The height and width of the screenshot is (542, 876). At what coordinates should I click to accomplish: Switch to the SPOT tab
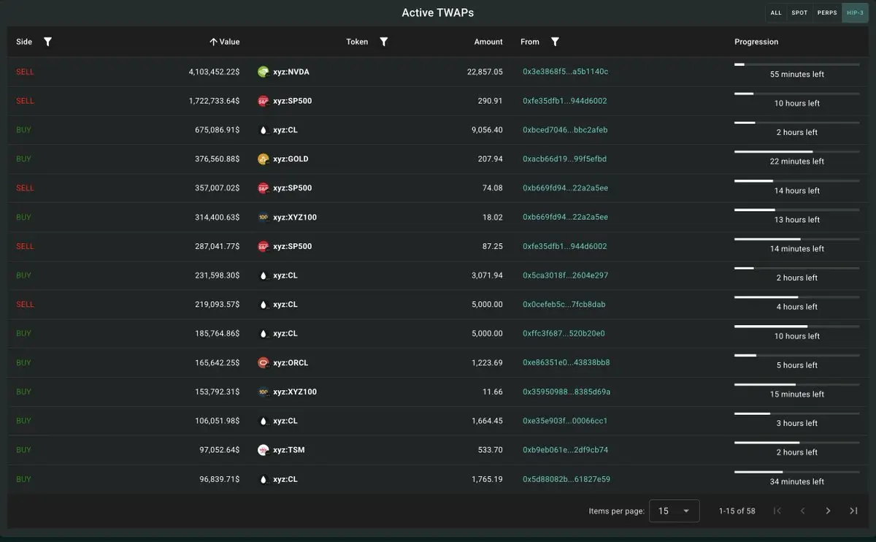pyautogui.click(x=799, y=12)
